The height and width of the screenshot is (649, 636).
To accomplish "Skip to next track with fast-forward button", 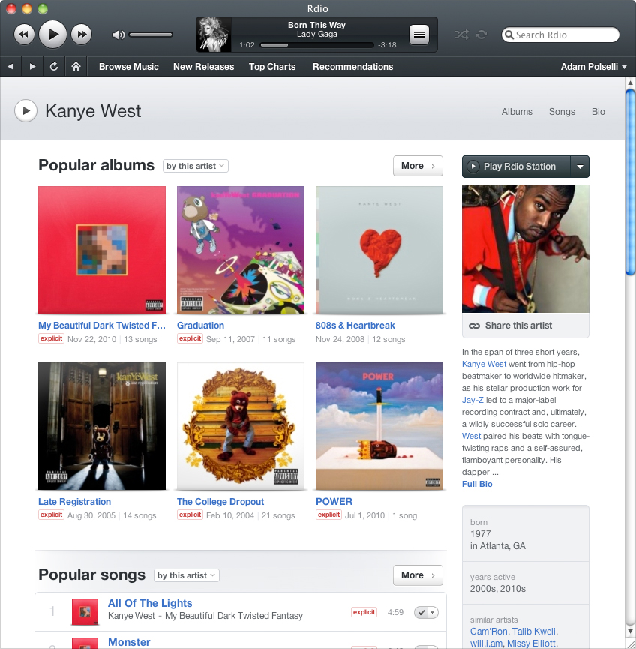I will pyautogui.click(x=82, y=35).
